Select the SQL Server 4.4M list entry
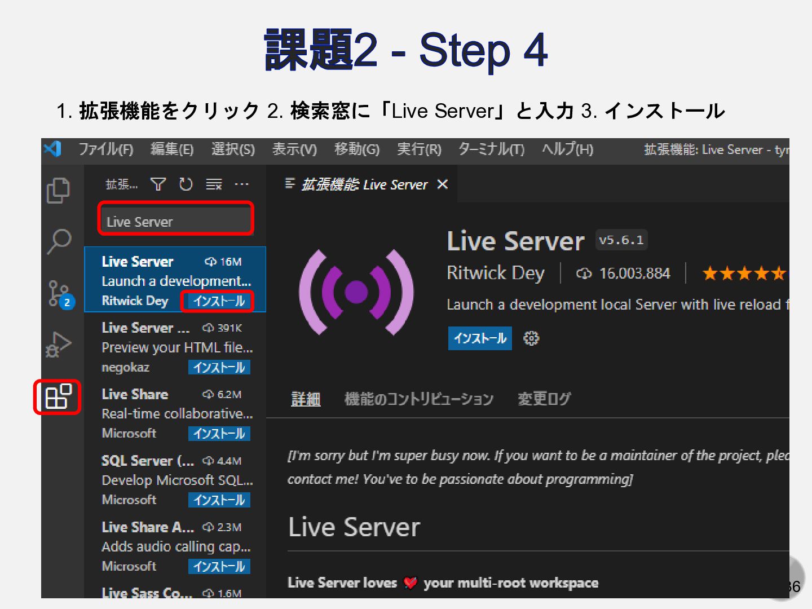This screenshot has height=609, width=812. coord(175,479)
